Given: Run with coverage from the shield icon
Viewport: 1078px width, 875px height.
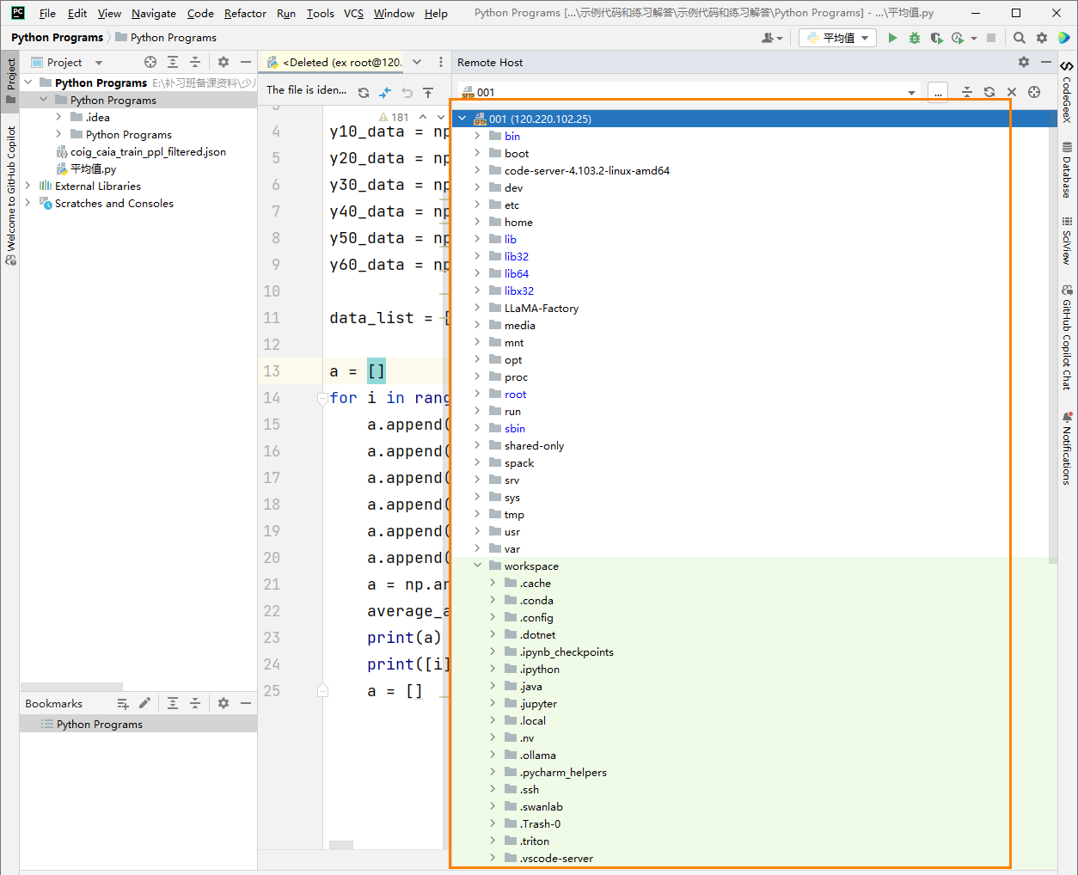Looking at the screenshot, I should click(936, 38).
